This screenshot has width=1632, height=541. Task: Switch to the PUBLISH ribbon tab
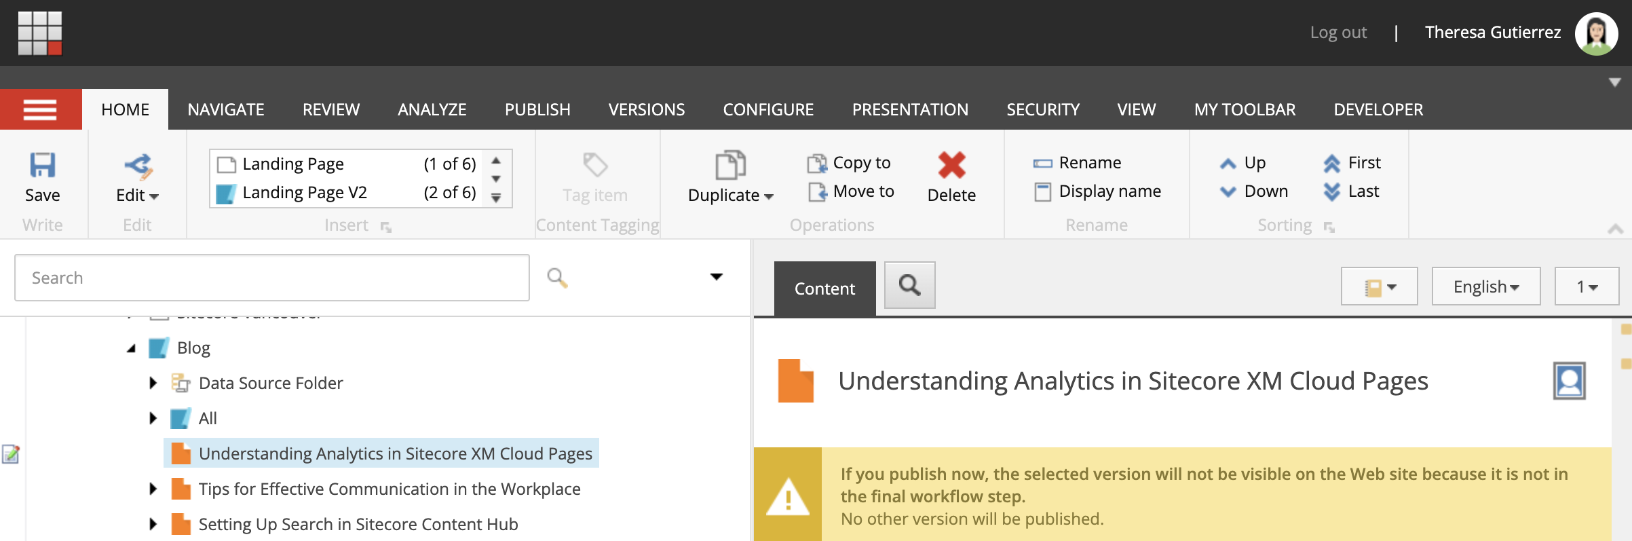(537, 109)
